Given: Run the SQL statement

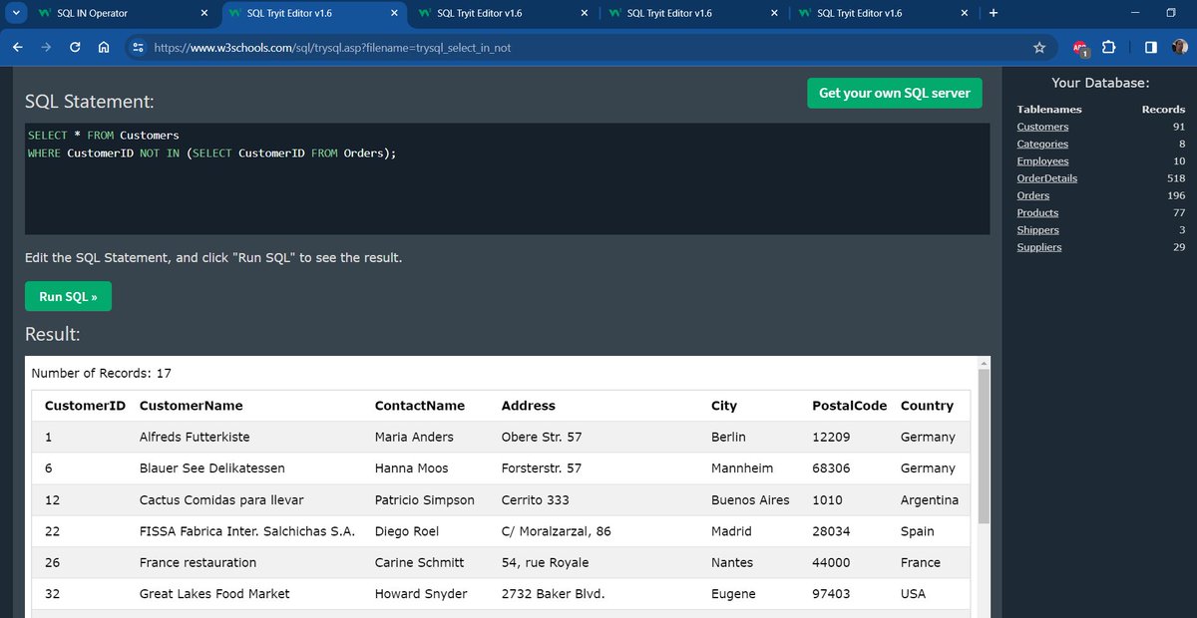Looking at the screenshot, I should pos(67,296).
